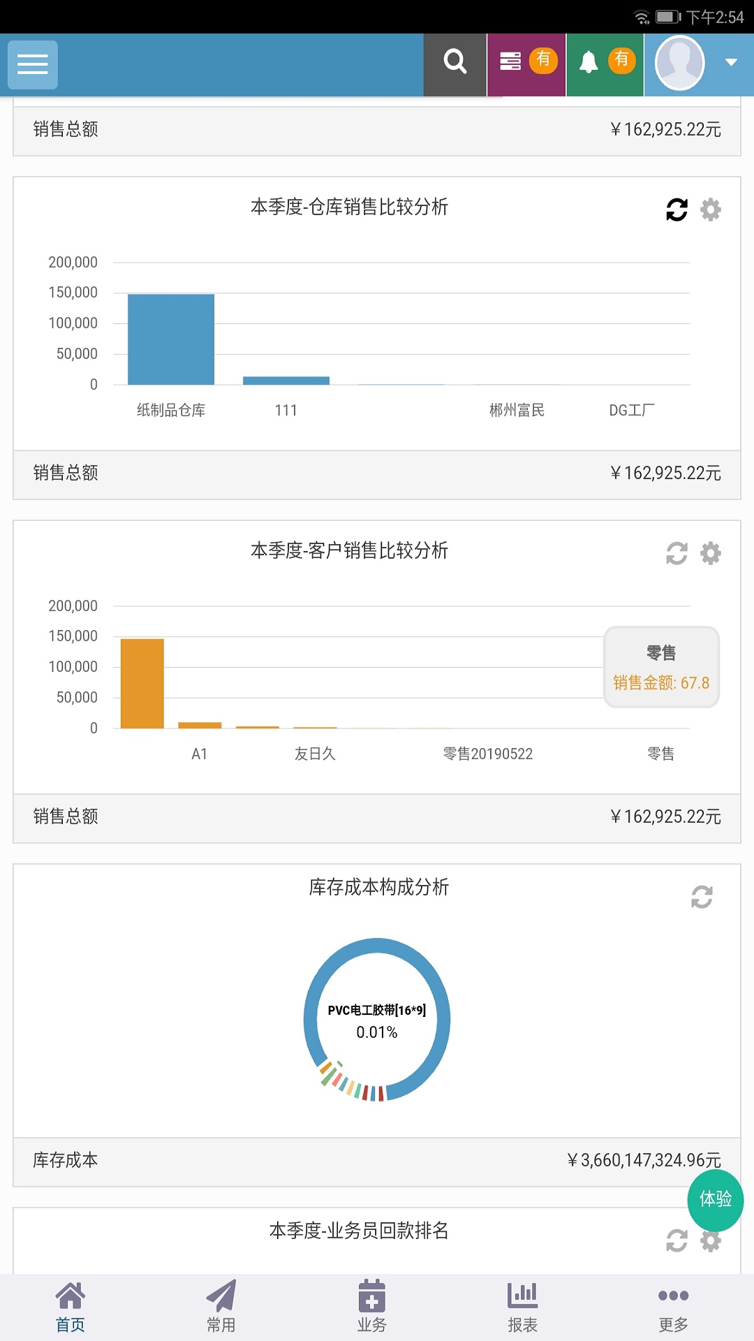The width and height of the screenshot is (754, 1341).
Task: Tap the PVC电工胶带[16*9] center label
Action: (377, 1010)
